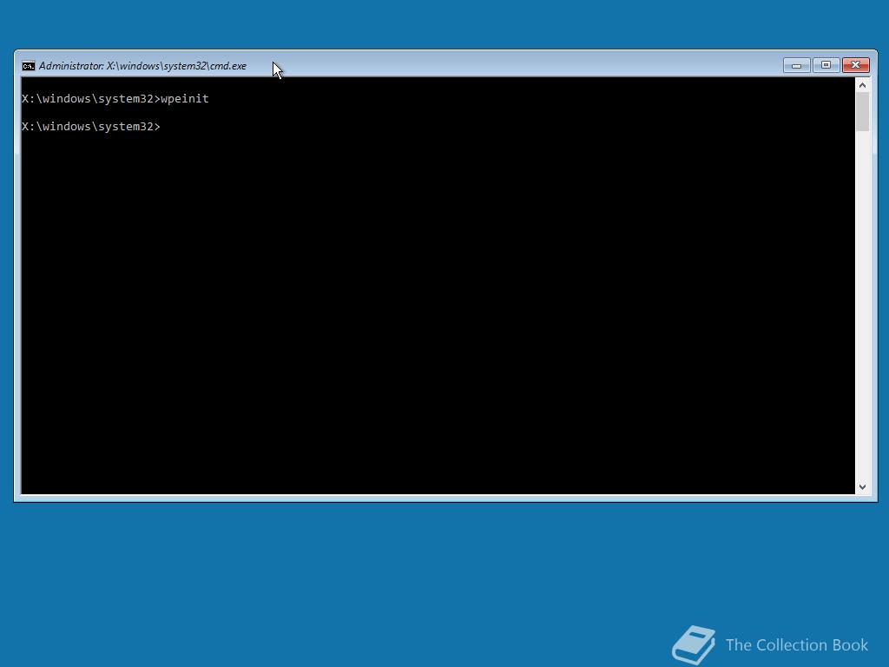Click the vertical scrollbar thumb
The width and height of the screenshot is (889, 667).
pyautogui.click(x=862, y=112)
